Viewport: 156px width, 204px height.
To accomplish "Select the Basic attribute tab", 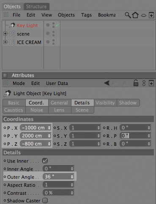I will (x=14, y=103).
